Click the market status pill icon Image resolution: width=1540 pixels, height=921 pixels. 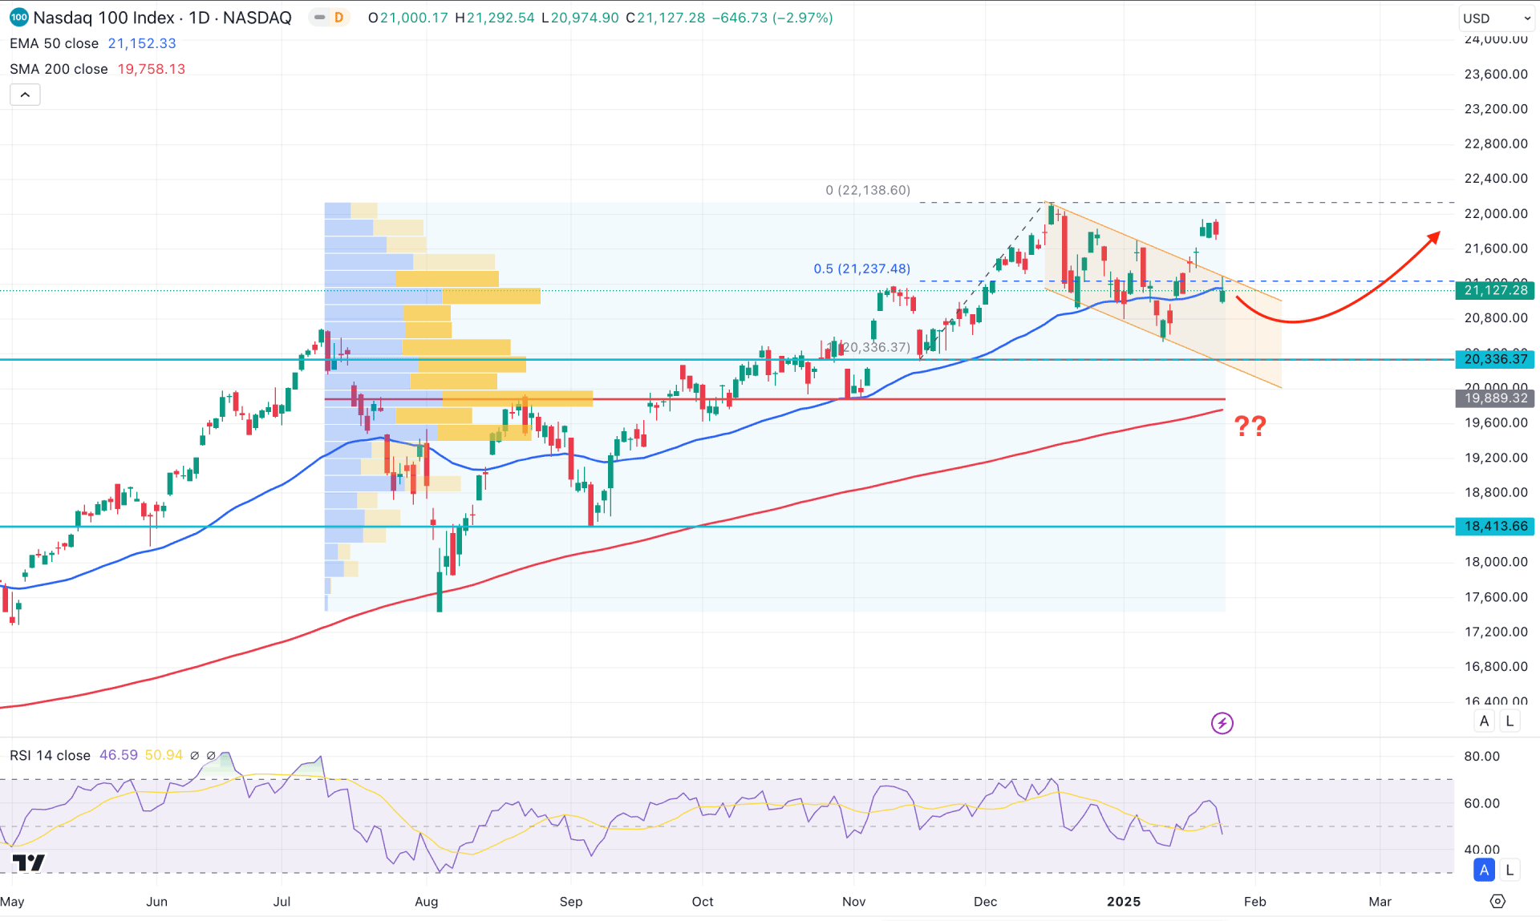pos(319,18)
